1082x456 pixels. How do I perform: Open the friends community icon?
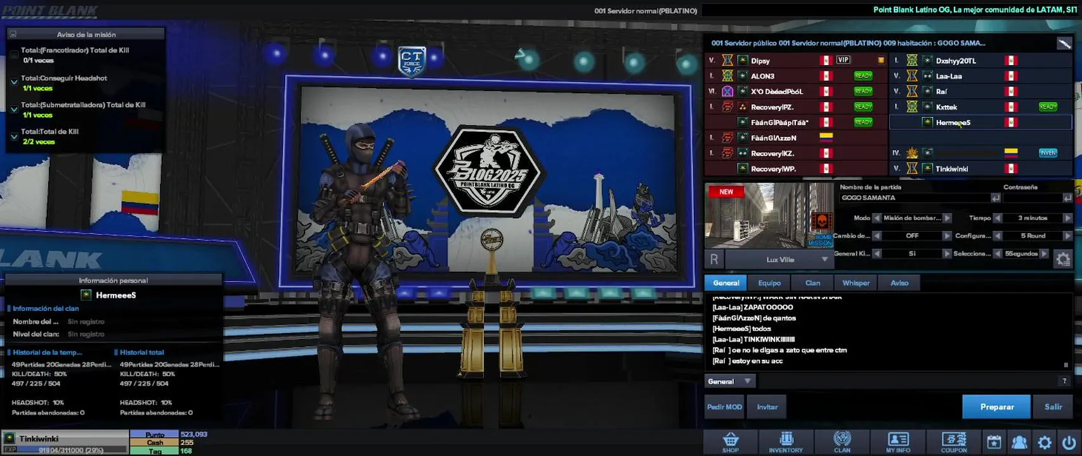point(1019,442)
